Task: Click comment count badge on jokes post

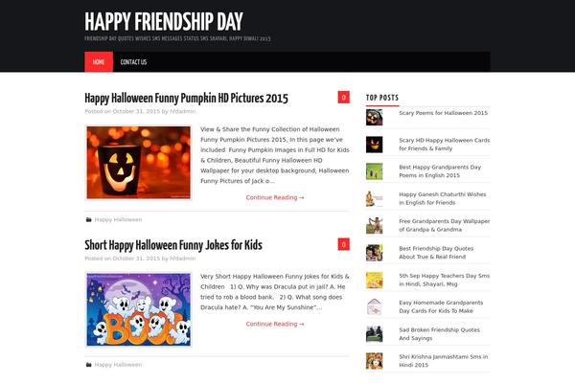Action: pyautogui.click(x=344, y=244)
